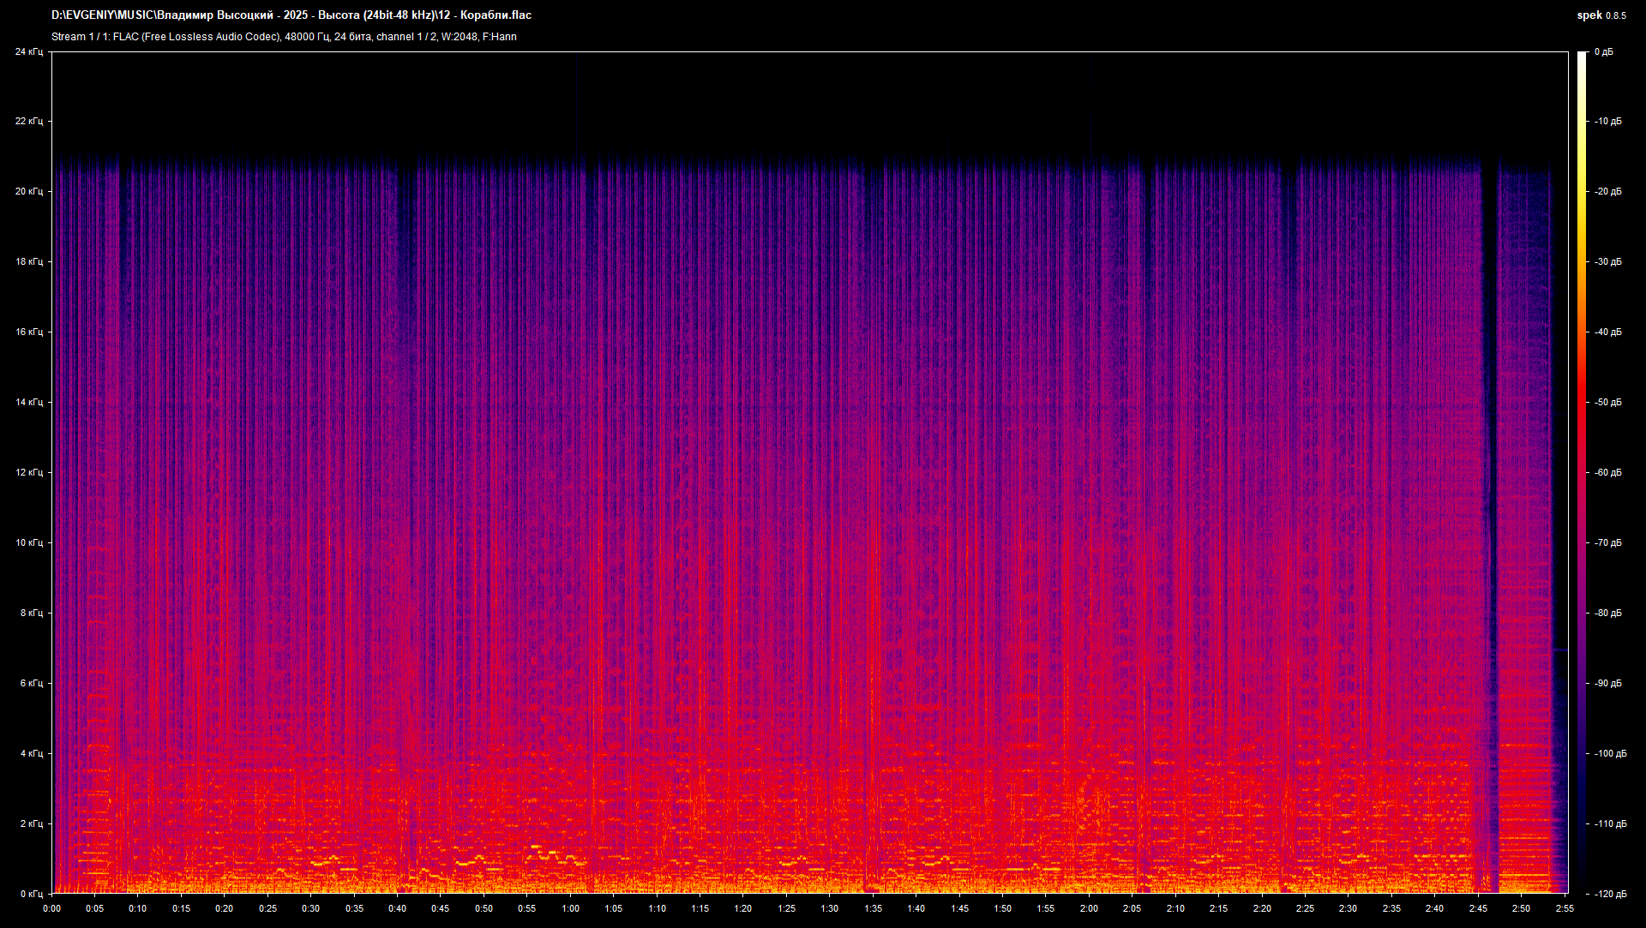Click the 1:00 time axis marker
The width and height of the screenshot is (1646, 928).
coord(570,908)
